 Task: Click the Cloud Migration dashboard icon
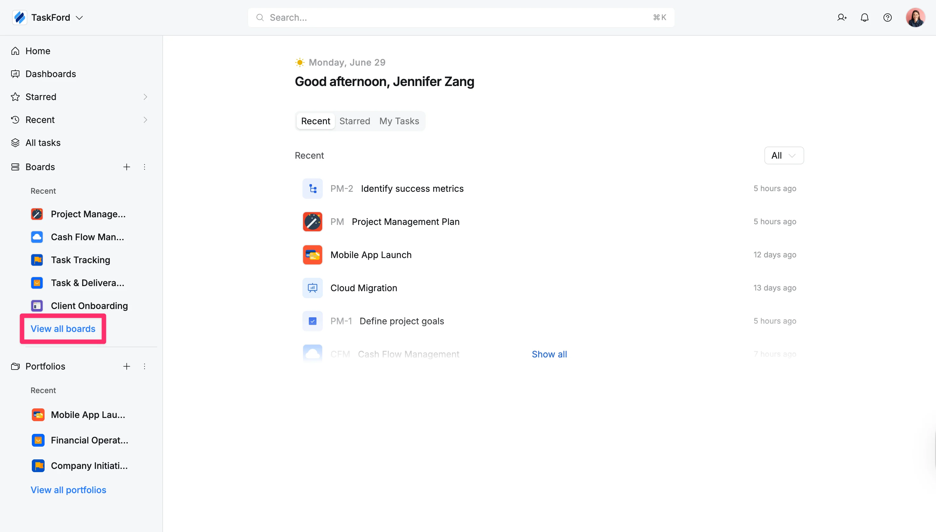[x=313, y=288]
